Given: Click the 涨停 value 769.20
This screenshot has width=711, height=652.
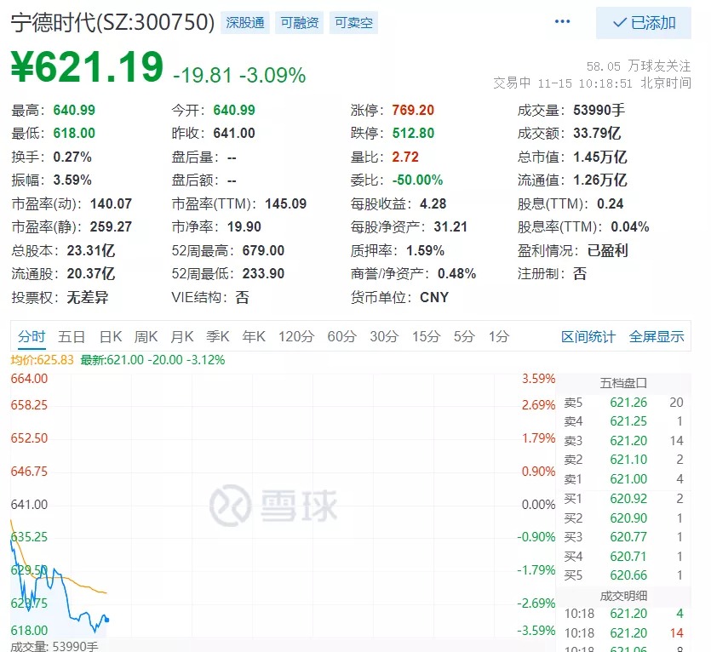Looking at the screenshot, I should point(413,110).
